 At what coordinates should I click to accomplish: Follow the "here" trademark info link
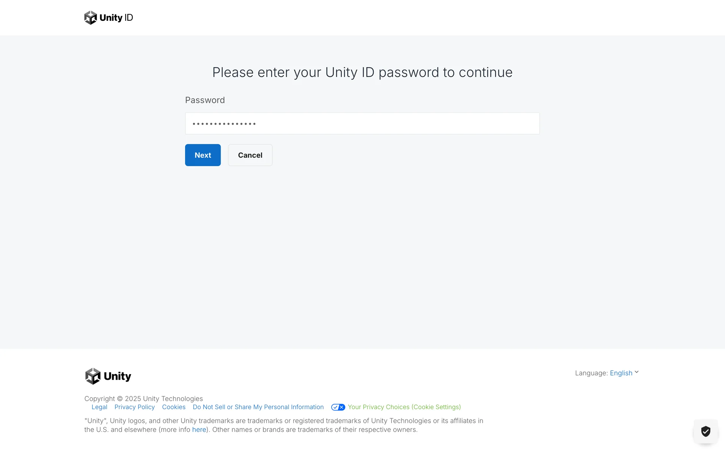pyautogui.click(x=199, y=430)
